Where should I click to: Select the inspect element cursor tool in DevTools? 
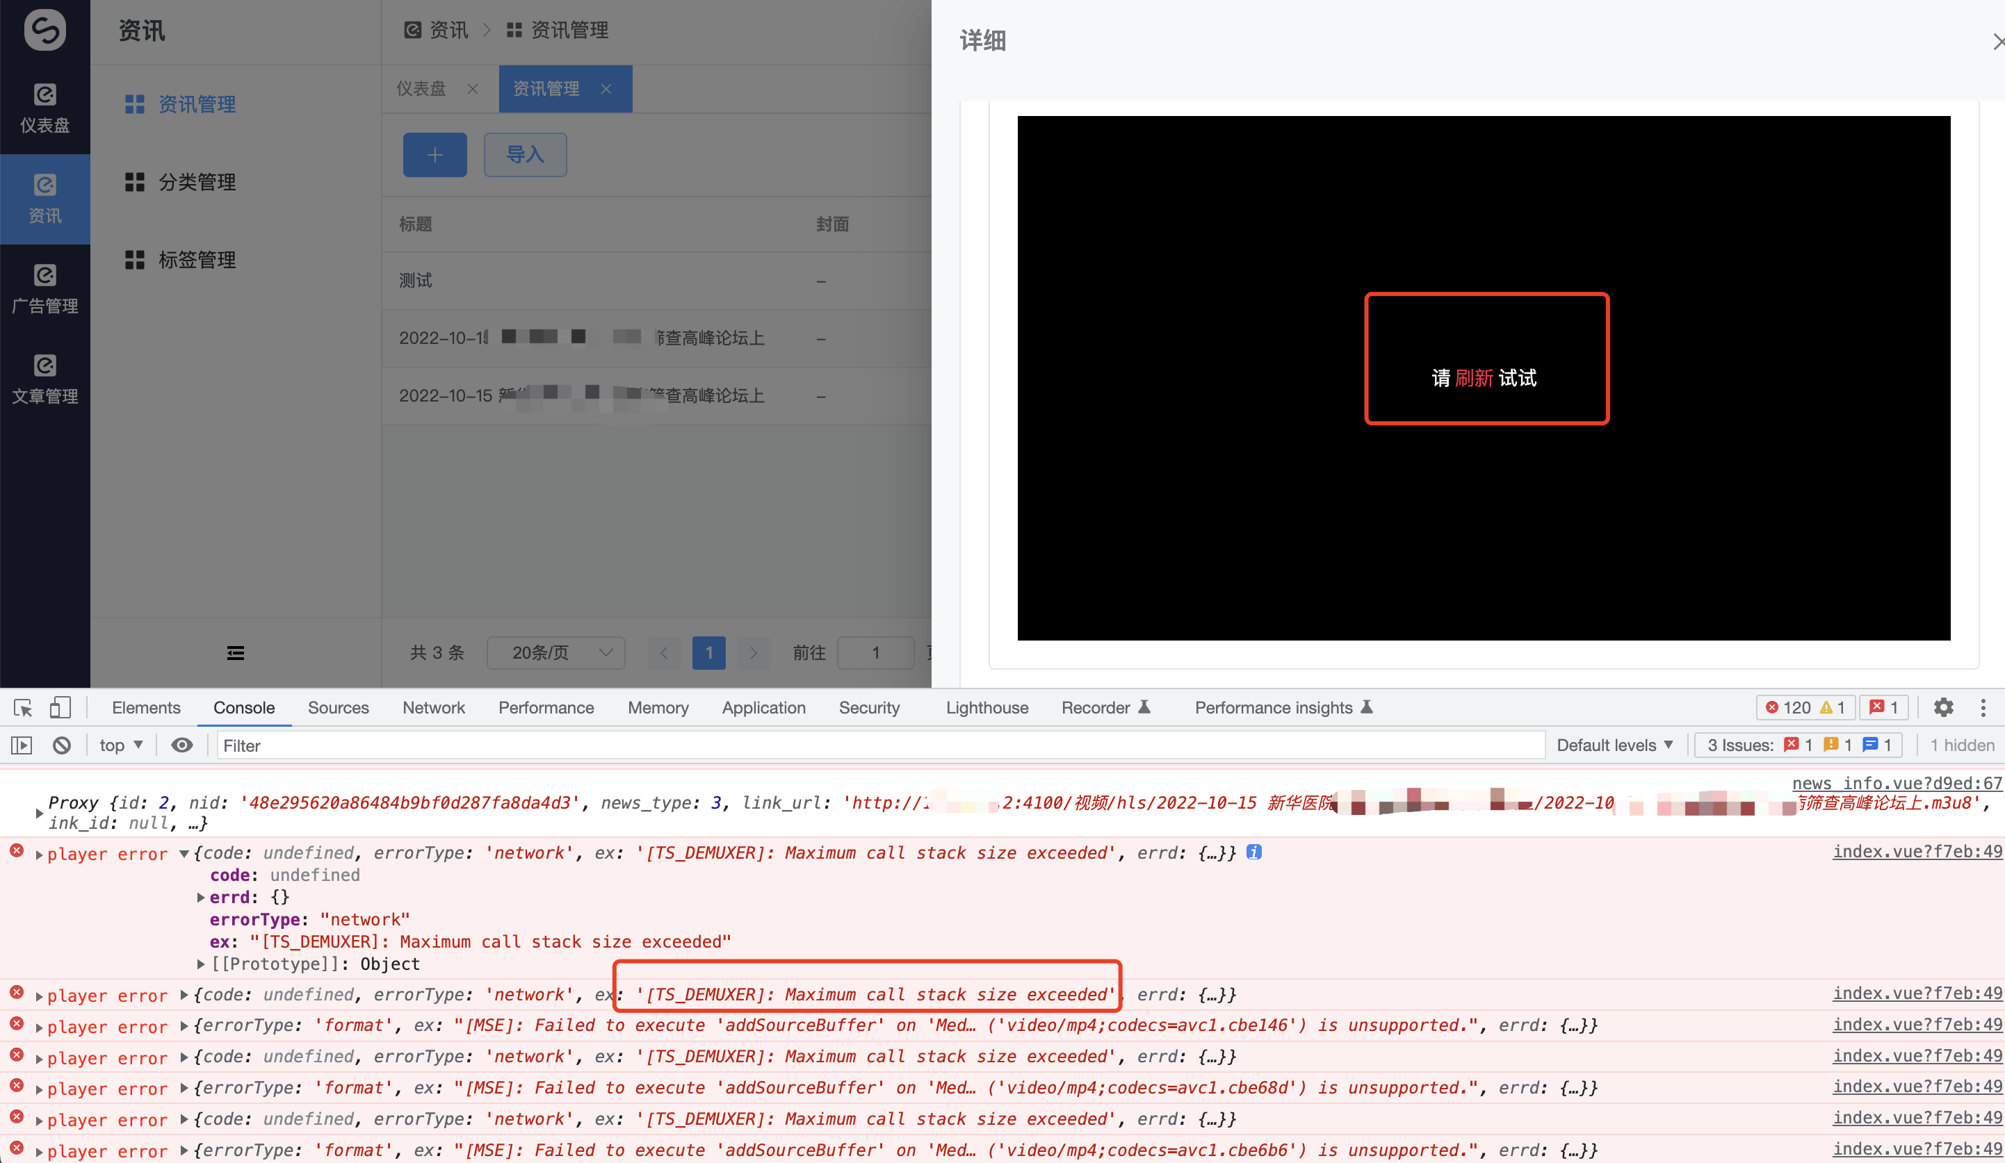pos(22,707)
